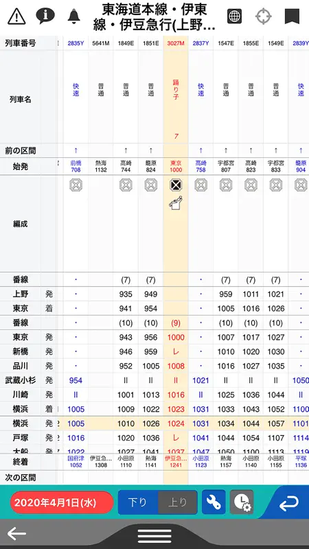This screenshot has height=549, width=309.
Task: Tap the formation icon for train 1855E
Action: [251, 185]
